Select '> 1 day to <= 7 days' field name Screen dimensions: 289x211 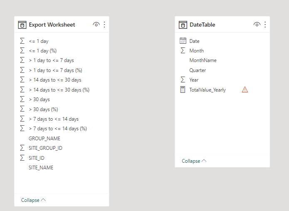51,60
